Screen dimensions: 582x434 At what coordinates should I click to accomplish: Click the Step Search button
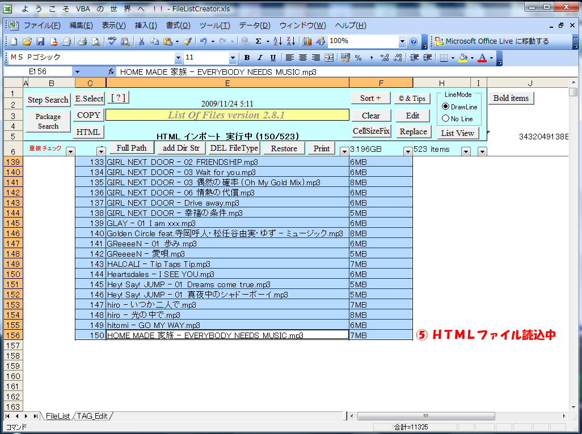click(48, 100)
